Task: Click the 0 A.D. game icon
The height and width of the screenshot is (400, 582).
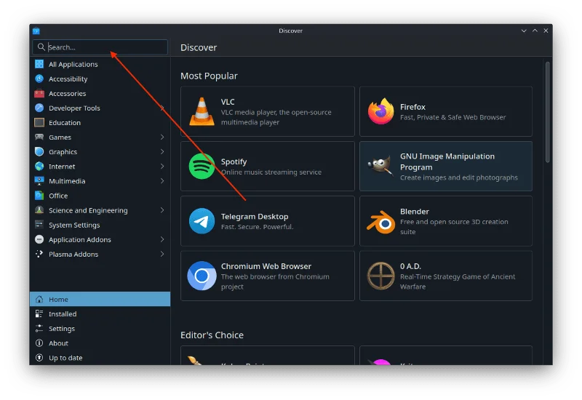Action: click(380, 276)
